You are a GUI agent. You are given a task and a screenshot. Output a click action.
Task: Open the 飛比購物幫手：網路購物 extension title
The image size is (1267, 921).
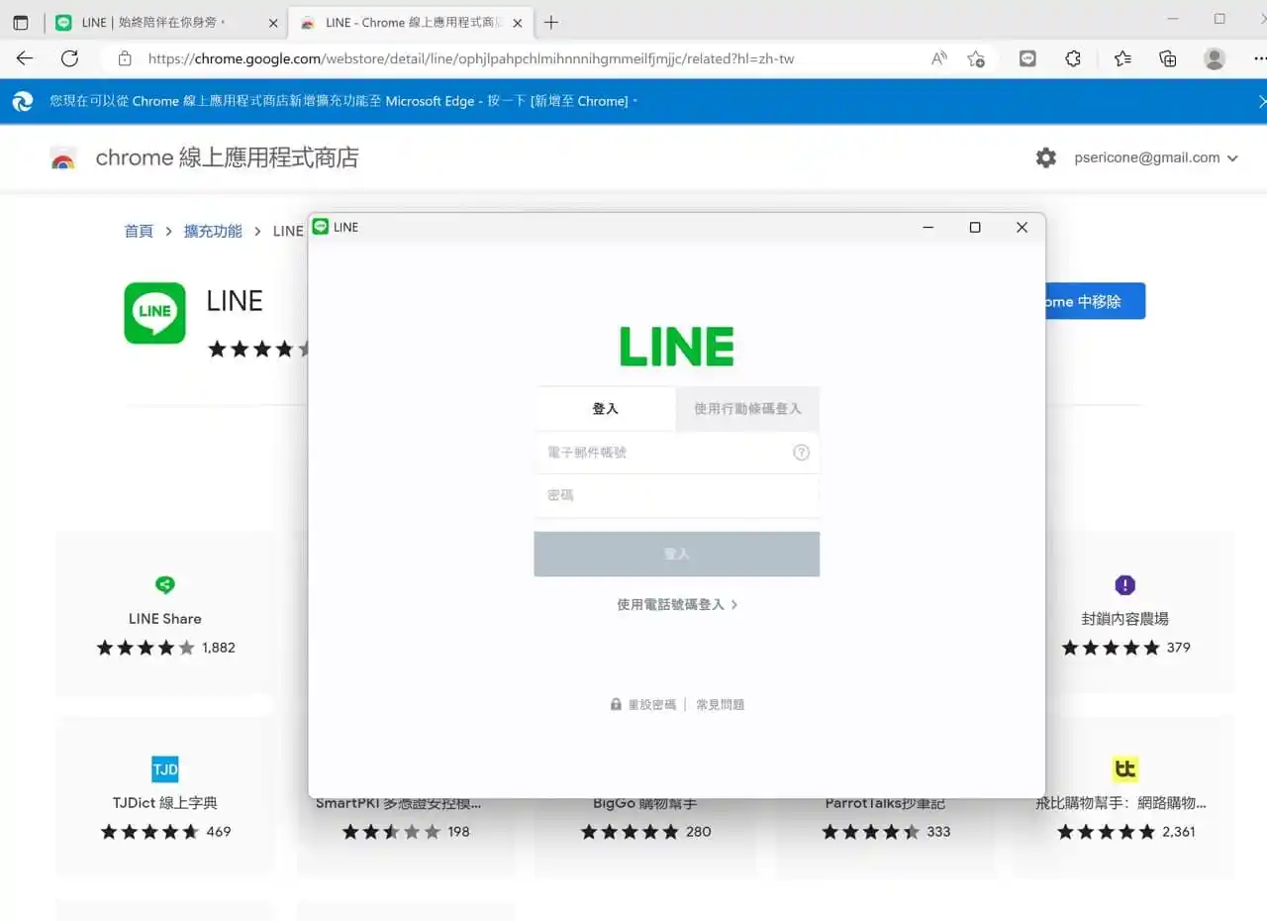tap(1121, 803)
